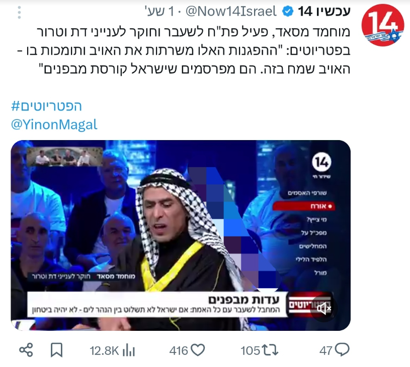This screenshot has width=410, height=367.
Task: Open the reply comment icon
Action: (342, 350)
